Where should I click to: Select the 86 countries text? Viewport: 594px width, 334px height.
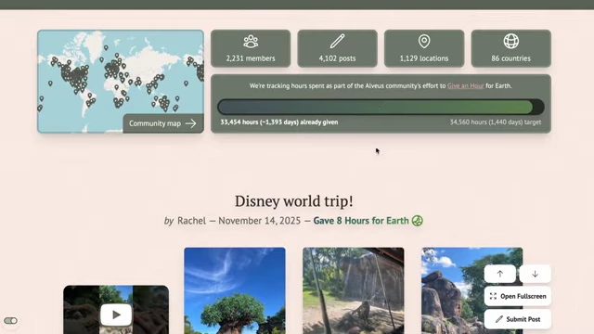(511, 58)
